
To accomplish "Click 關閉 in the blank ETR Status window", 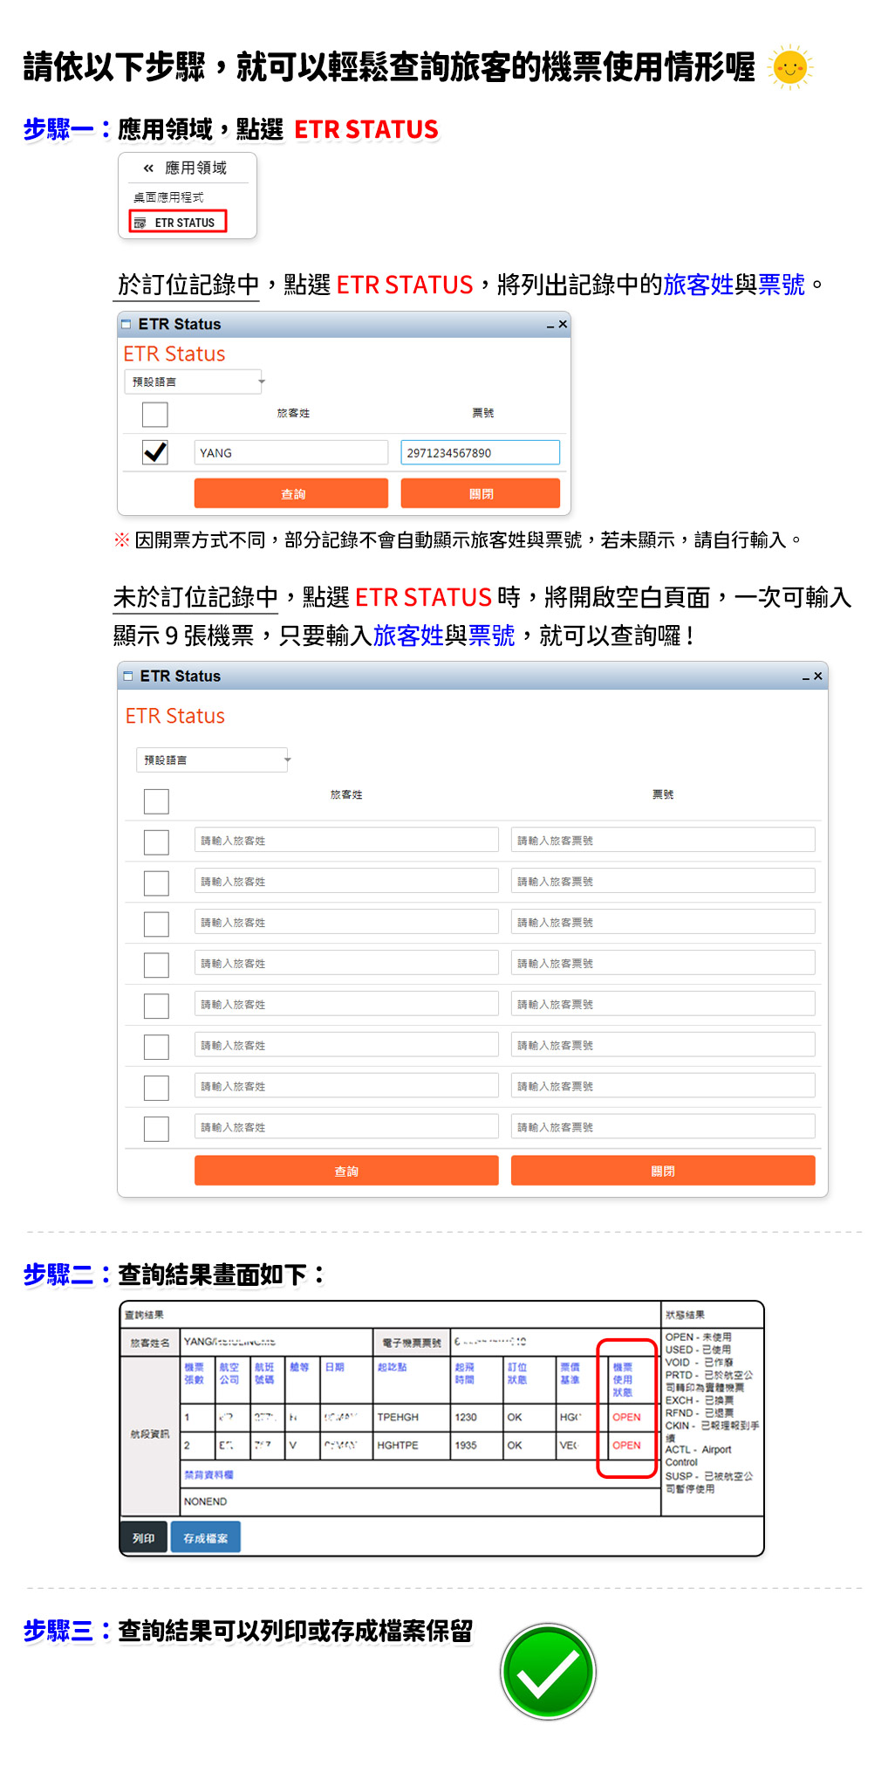I will pos(663,1171).
